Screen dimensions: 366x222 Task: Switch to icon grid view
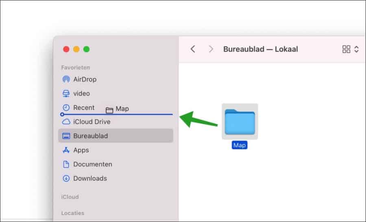click(x=346, y=49)
